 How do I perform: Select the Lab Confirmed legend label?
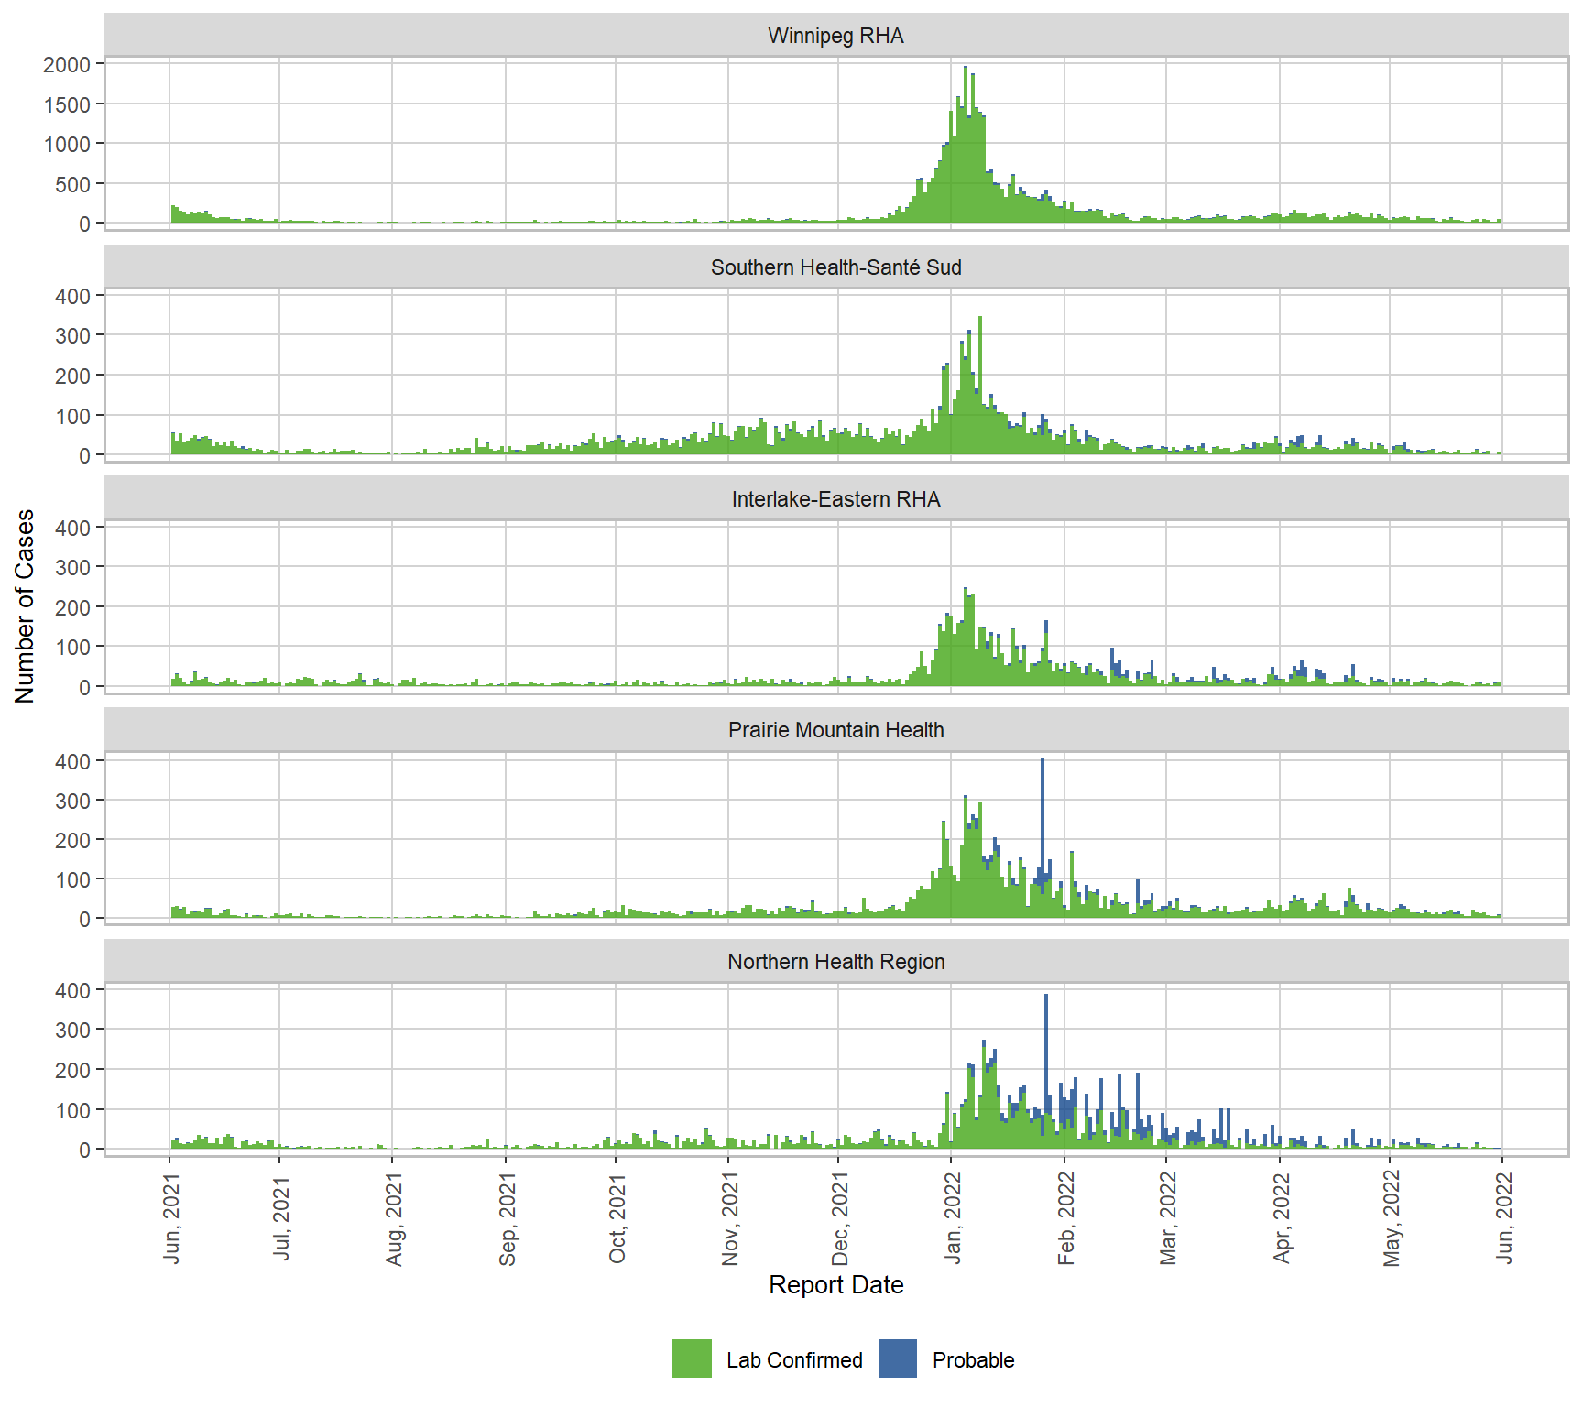point(794,1360)
